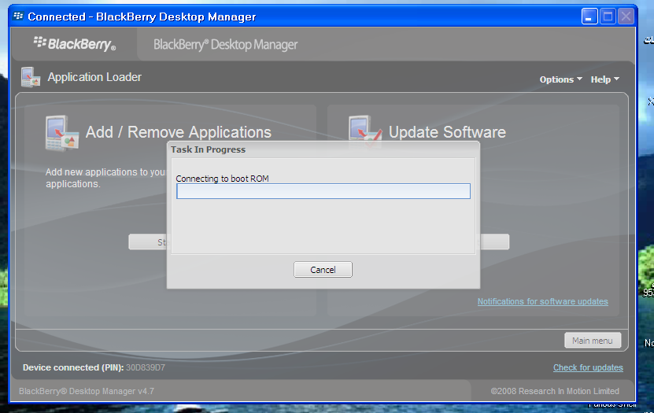654x413 pixels.
Task: Open the Help dropdown menu
Action: 604,79
